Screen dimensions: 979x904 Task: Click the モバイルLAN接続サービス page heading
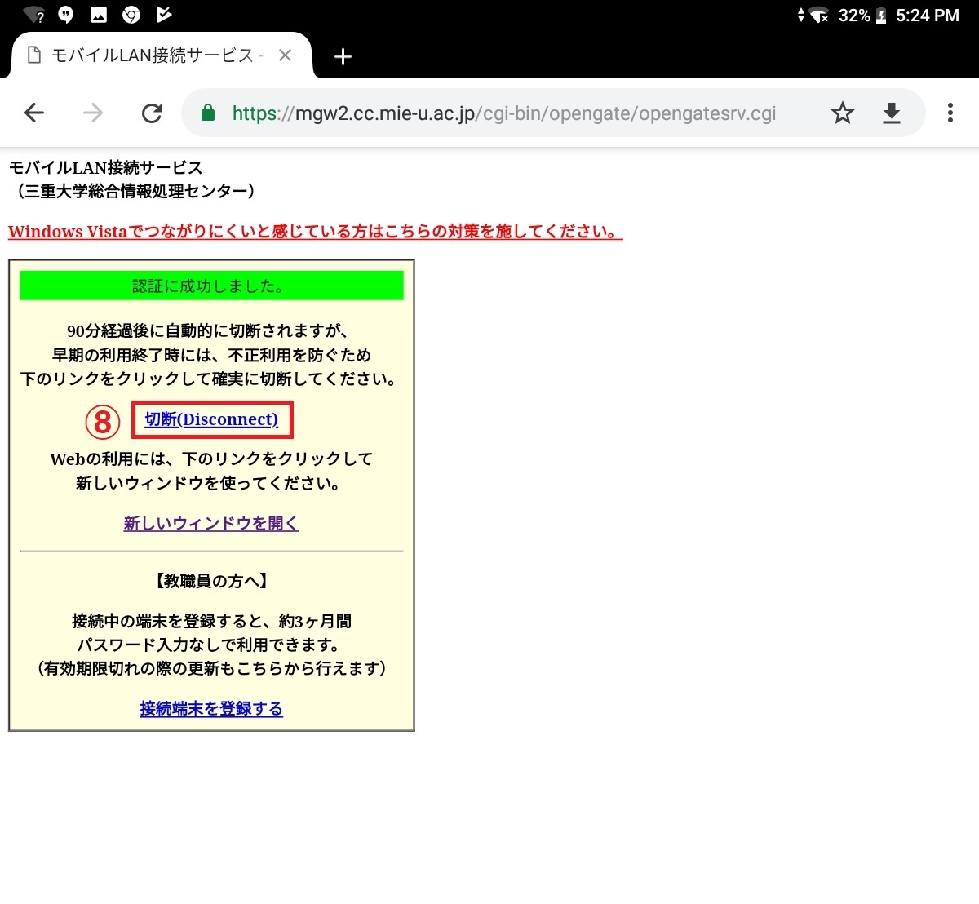(x=105, y=168)
